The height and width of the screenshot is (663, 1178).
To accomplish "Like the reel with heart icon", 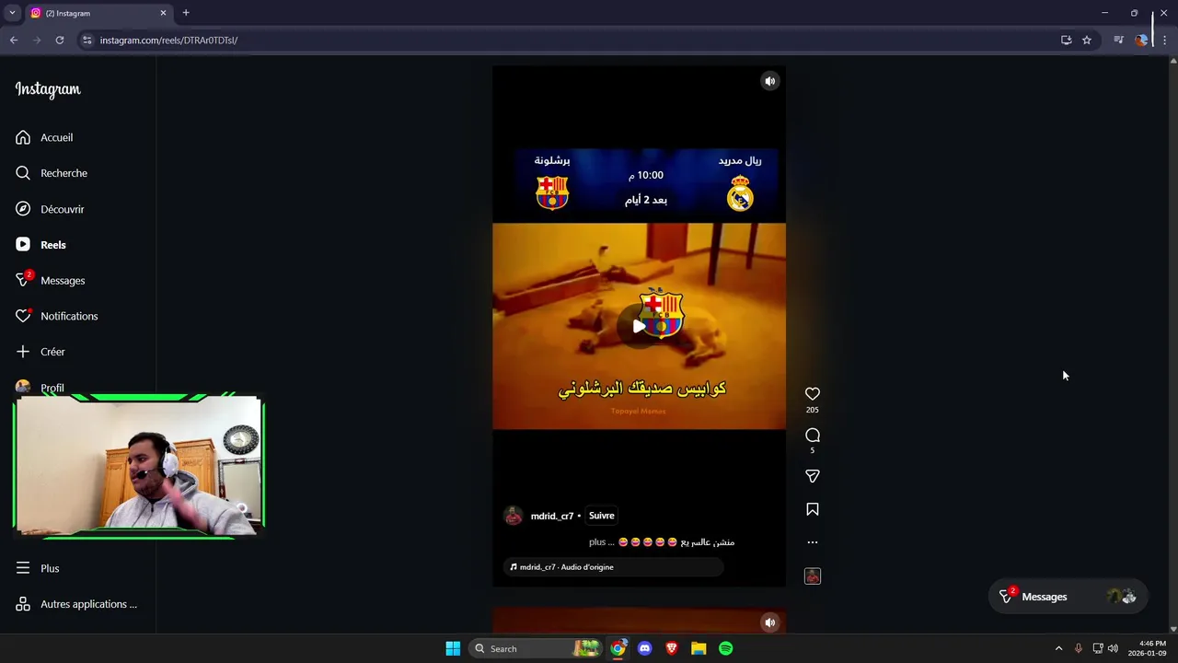I will tap(813, 393).
